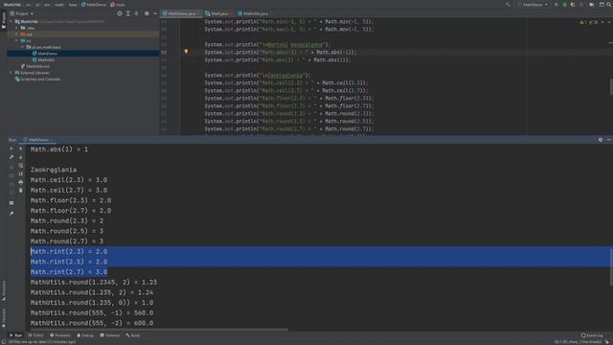The height and width of the screenshot is (345, 613).
Task: Select the MathDemo tab in Run panel
Action: tap(38, 140)
